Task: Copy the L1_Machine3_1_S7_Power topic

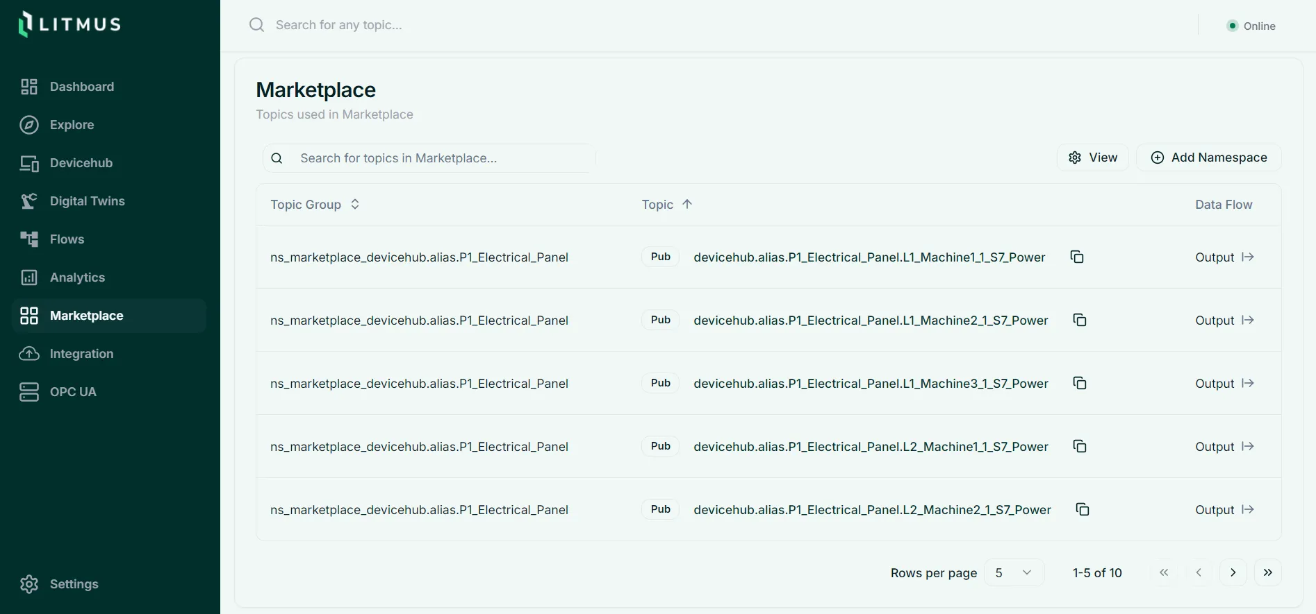Action: 1080,384
